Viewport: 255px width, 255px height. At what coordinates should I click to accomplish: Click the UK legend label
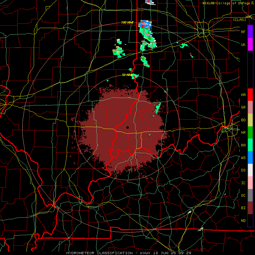pos(243,44)
